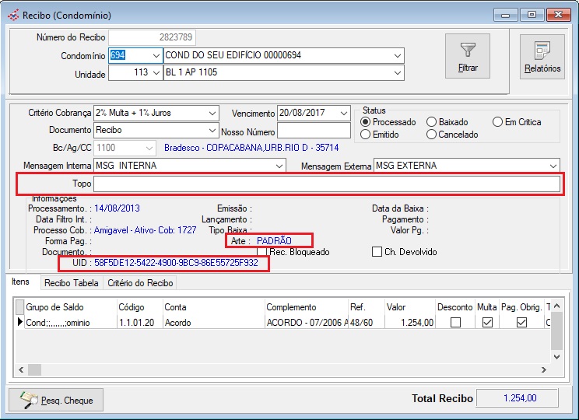Open the Vencimento date dropdown

pyautogui.click(x=344, y=113)
